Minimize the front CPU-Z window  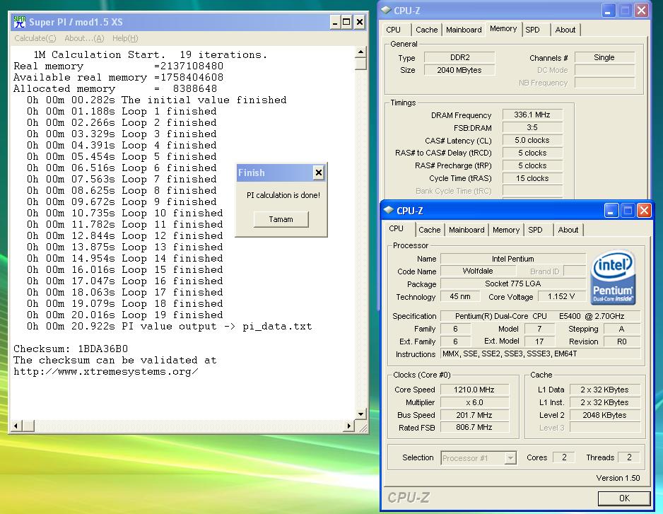click(x=610, y=210)
